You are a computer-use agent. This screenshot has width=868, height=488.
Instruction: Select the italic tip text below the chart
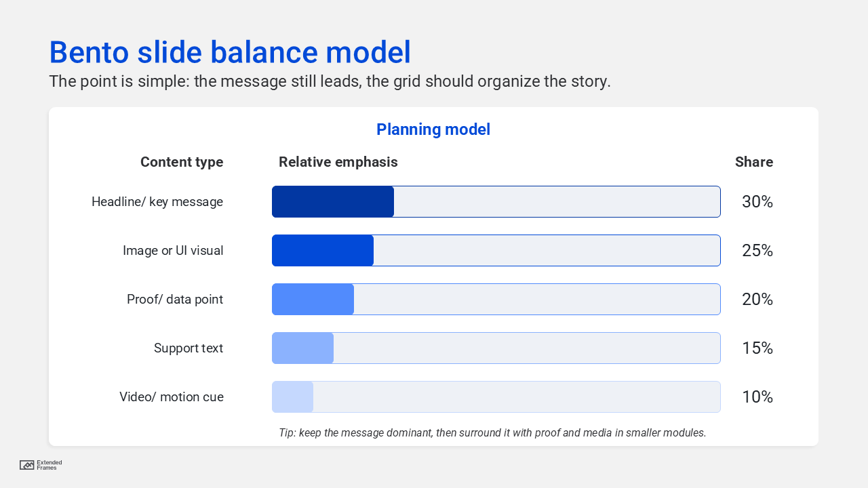(492, 432)
